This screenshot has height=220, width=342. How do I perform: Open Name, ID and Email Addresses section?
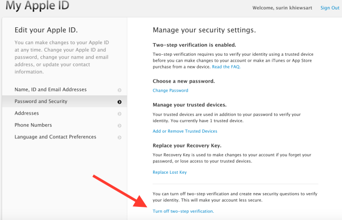(x=65, y=89)
